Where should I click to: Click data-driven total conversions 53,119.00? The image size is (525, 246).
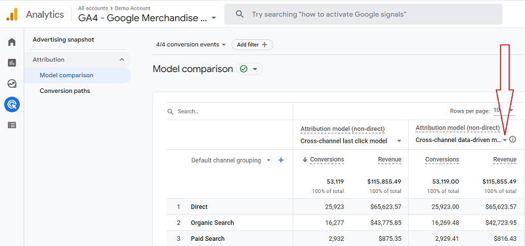click(446, 182)
